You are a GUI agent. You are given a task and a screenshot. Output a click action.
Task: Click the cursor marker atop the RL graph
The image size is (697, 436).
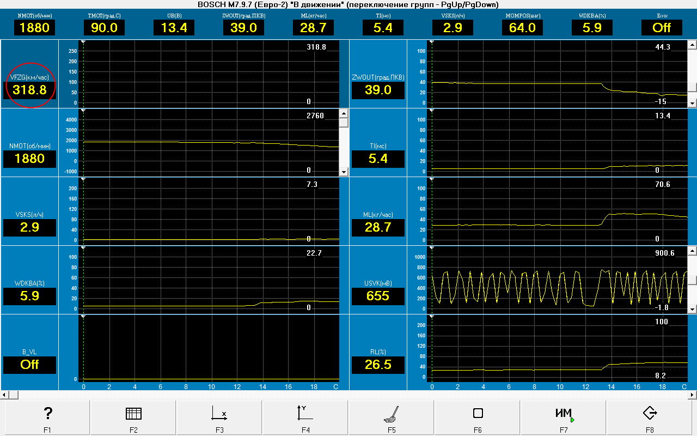click(432, 316)
